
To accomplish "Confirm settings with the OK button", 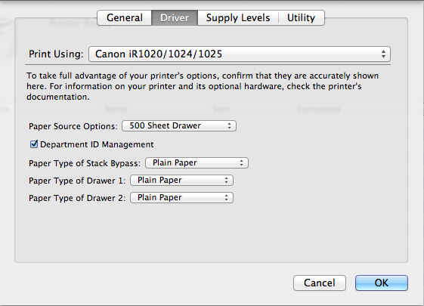I will click(x=381, y=283).
